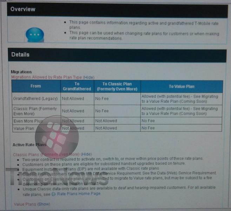Click the 'To Grandfathered' column header
Image resolution: width=231 pixels, height=211 pixels.
pyautogui.click(x=77, y=86)
